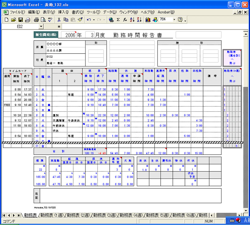Select the 交通障害 cell on day 7

(60, 120)
